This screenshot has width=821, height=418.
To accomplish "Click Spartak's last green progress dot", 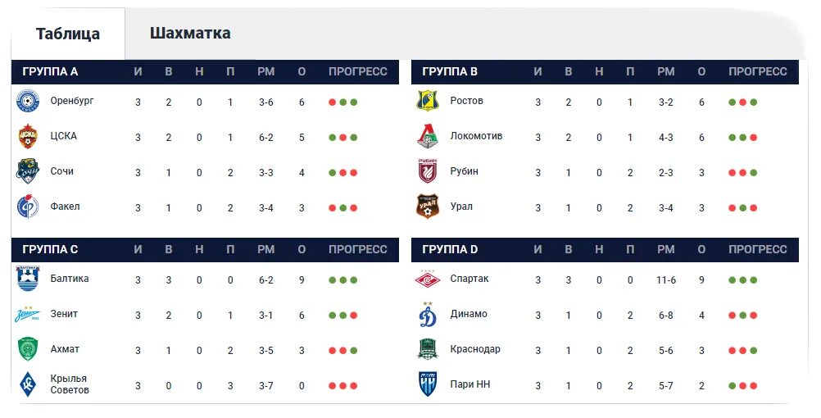I will click(754, 280).
